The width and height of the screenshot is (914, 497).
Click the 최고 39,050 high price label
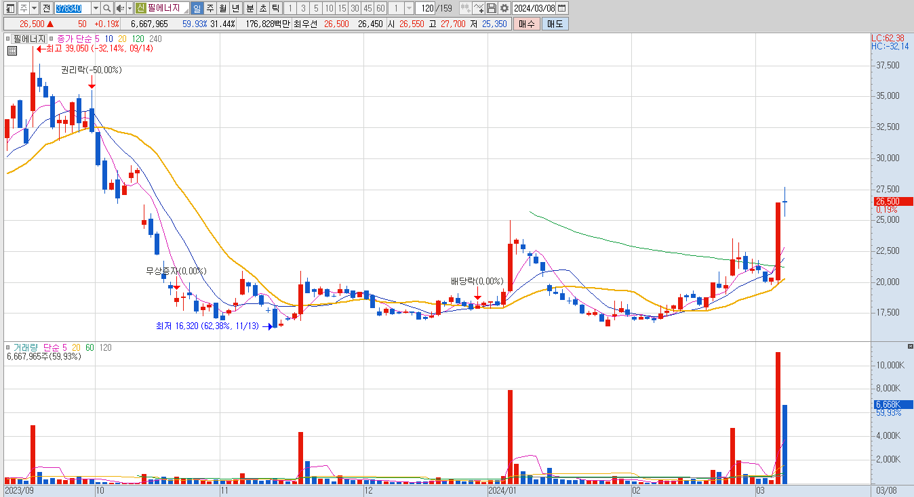pyautogui.click(x=100, y=49)
